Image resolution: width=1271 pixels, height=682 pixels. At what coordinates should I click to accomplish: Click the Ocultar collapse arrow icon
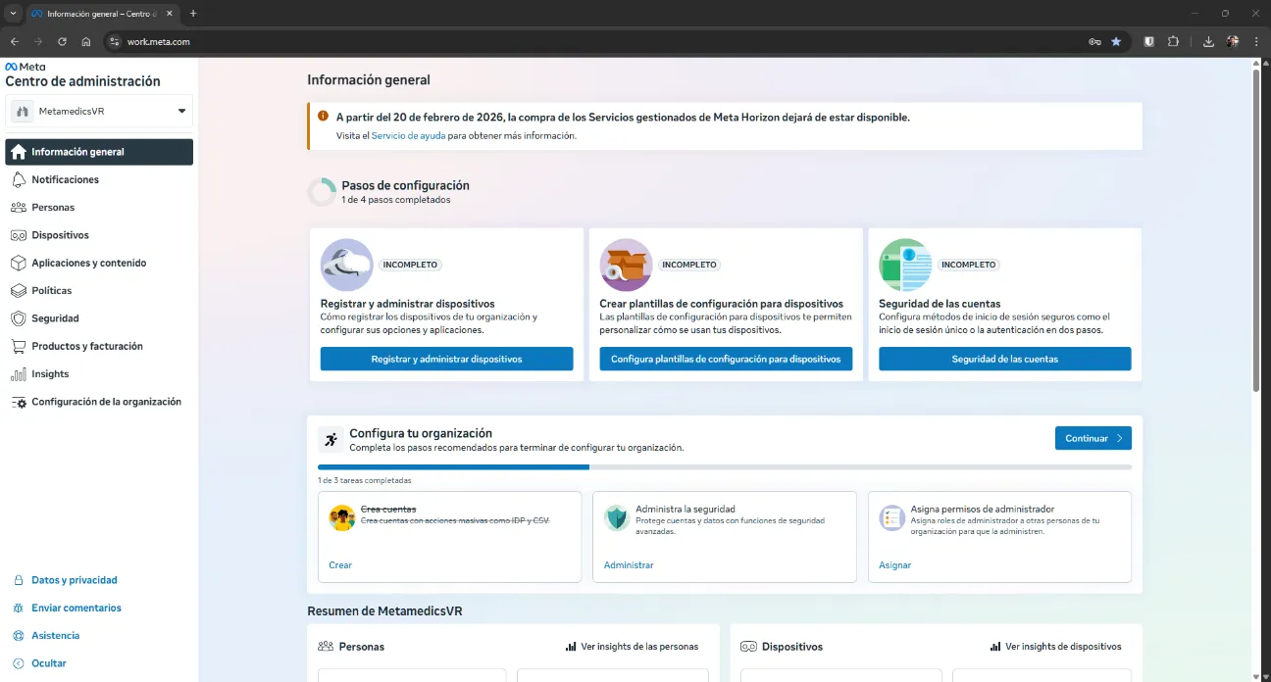point(18,663)
